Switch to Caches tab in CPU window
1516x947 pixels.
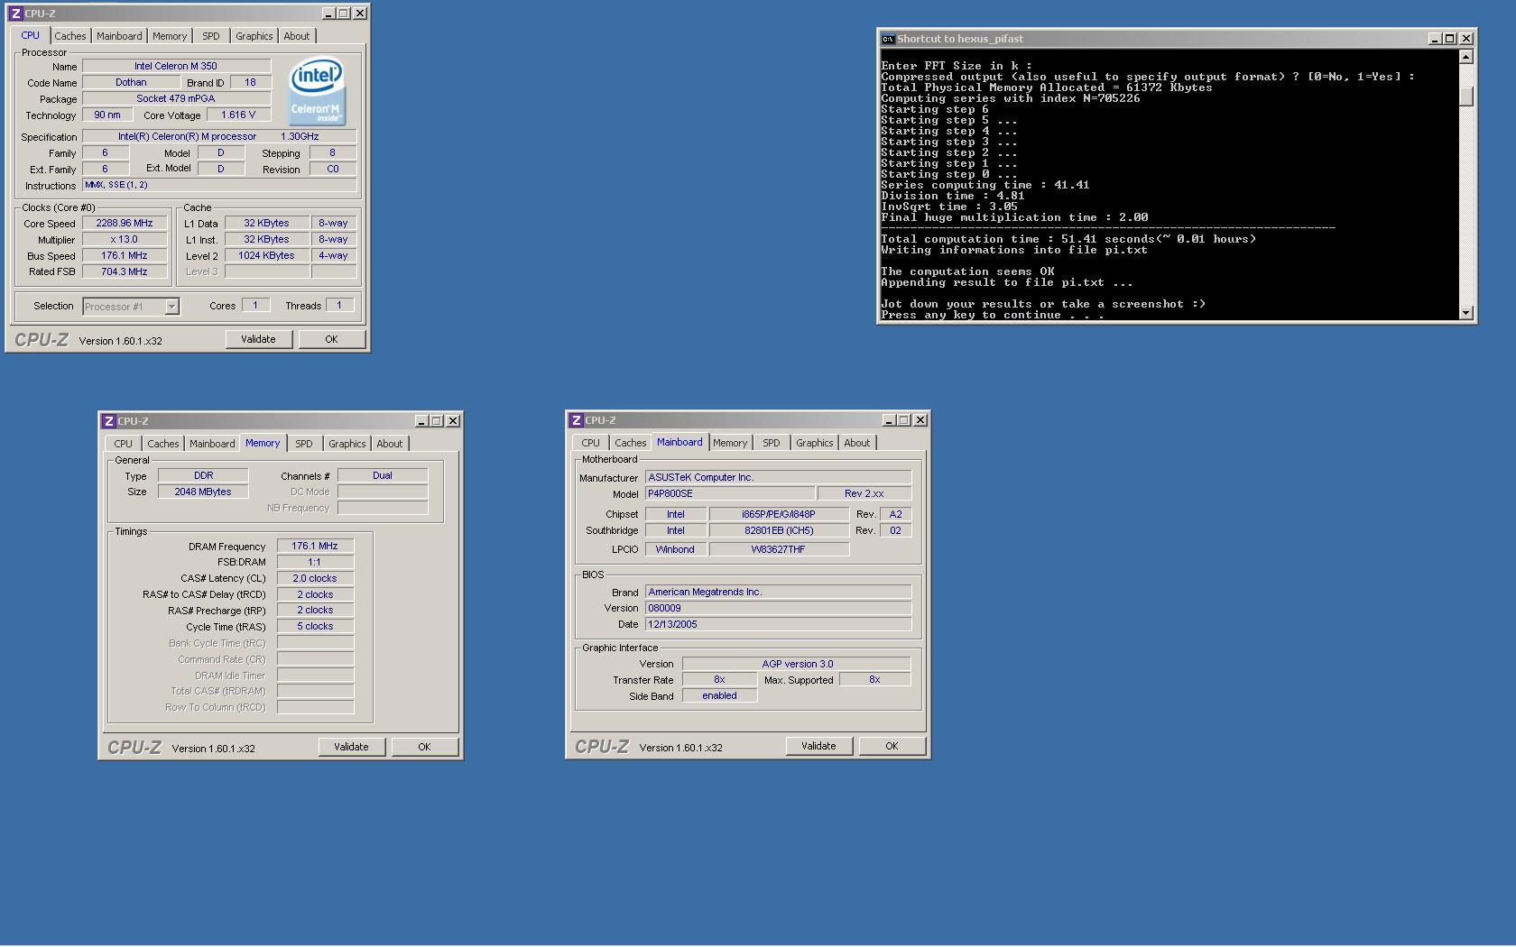(70, 36)
